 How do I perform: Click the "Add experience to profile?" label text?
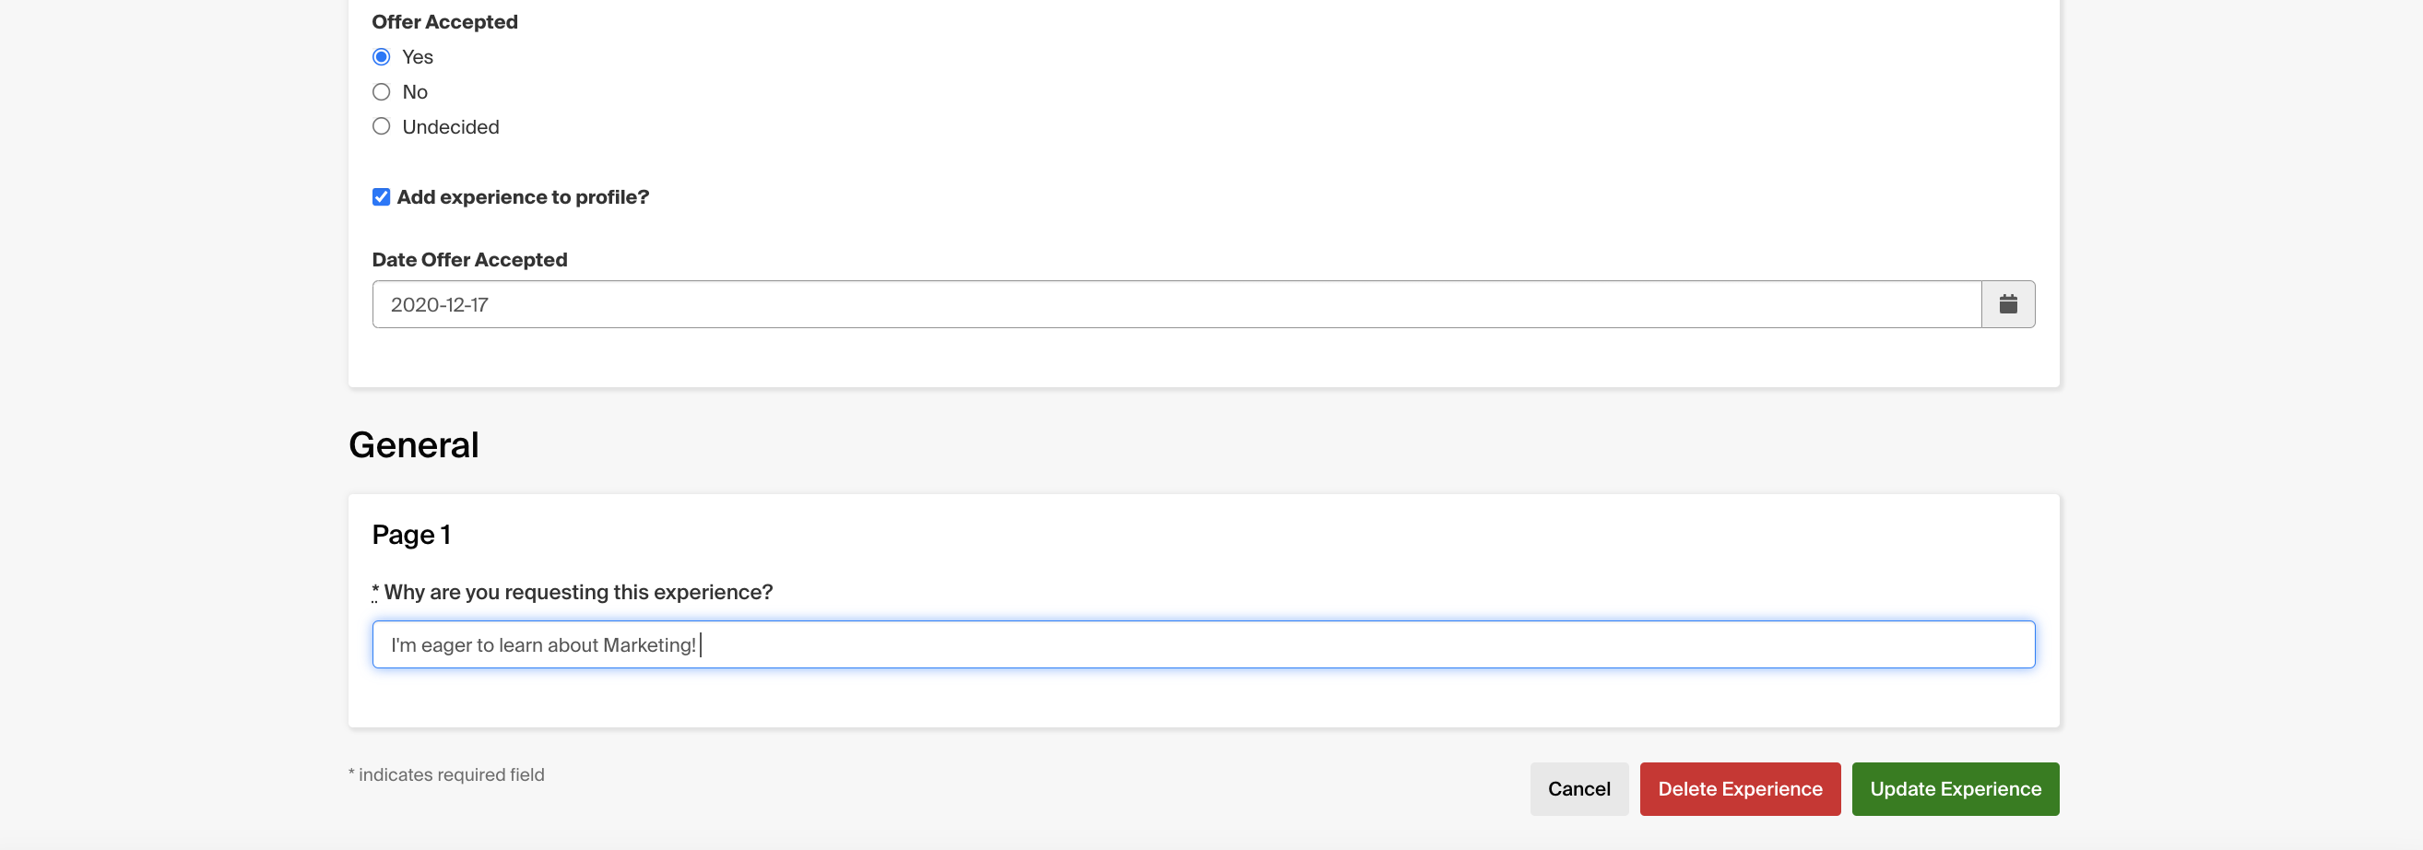point(523,197)
